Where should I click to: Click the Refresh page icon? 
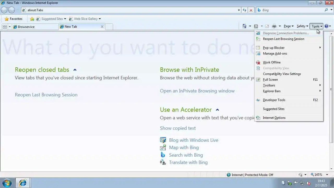pyautogui.click(x=244, y=10)
